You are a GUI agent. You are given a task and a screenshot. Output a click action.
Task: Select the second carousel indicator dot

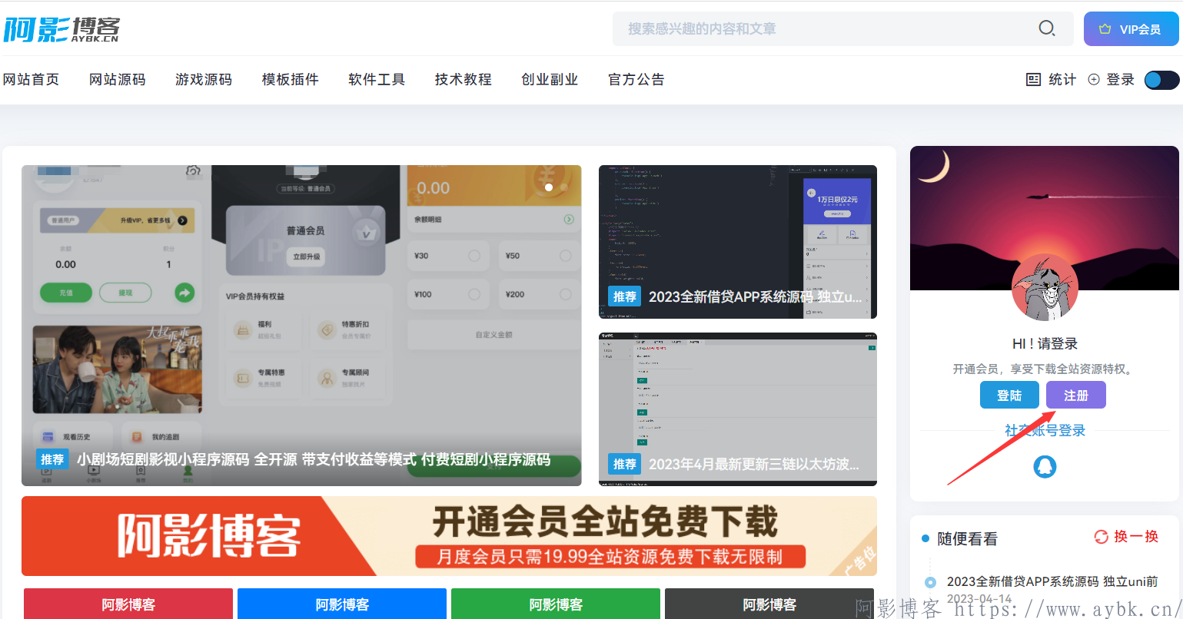(x=564, y=187)
